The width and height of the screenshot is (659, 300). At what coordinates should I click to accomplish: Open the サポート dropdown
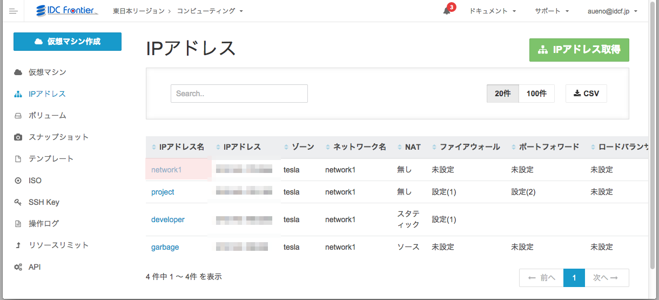pos(552,11)
